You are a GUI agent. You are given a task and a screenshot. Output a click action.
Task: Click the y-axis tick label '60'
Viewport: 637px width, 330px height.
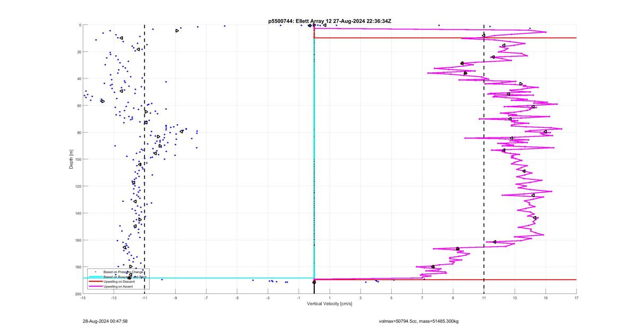(79, 106)
